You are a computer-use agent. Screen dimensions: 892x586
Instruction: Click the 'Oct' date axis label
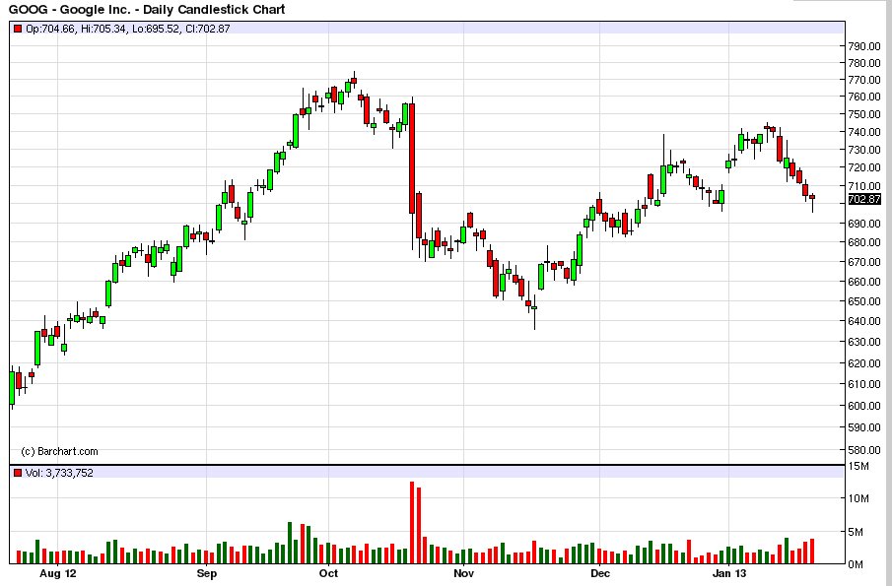coord(328,573)
